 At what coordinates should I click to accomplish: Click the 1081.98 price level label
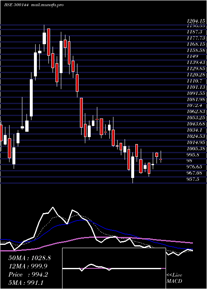click(x=196, y=99)
